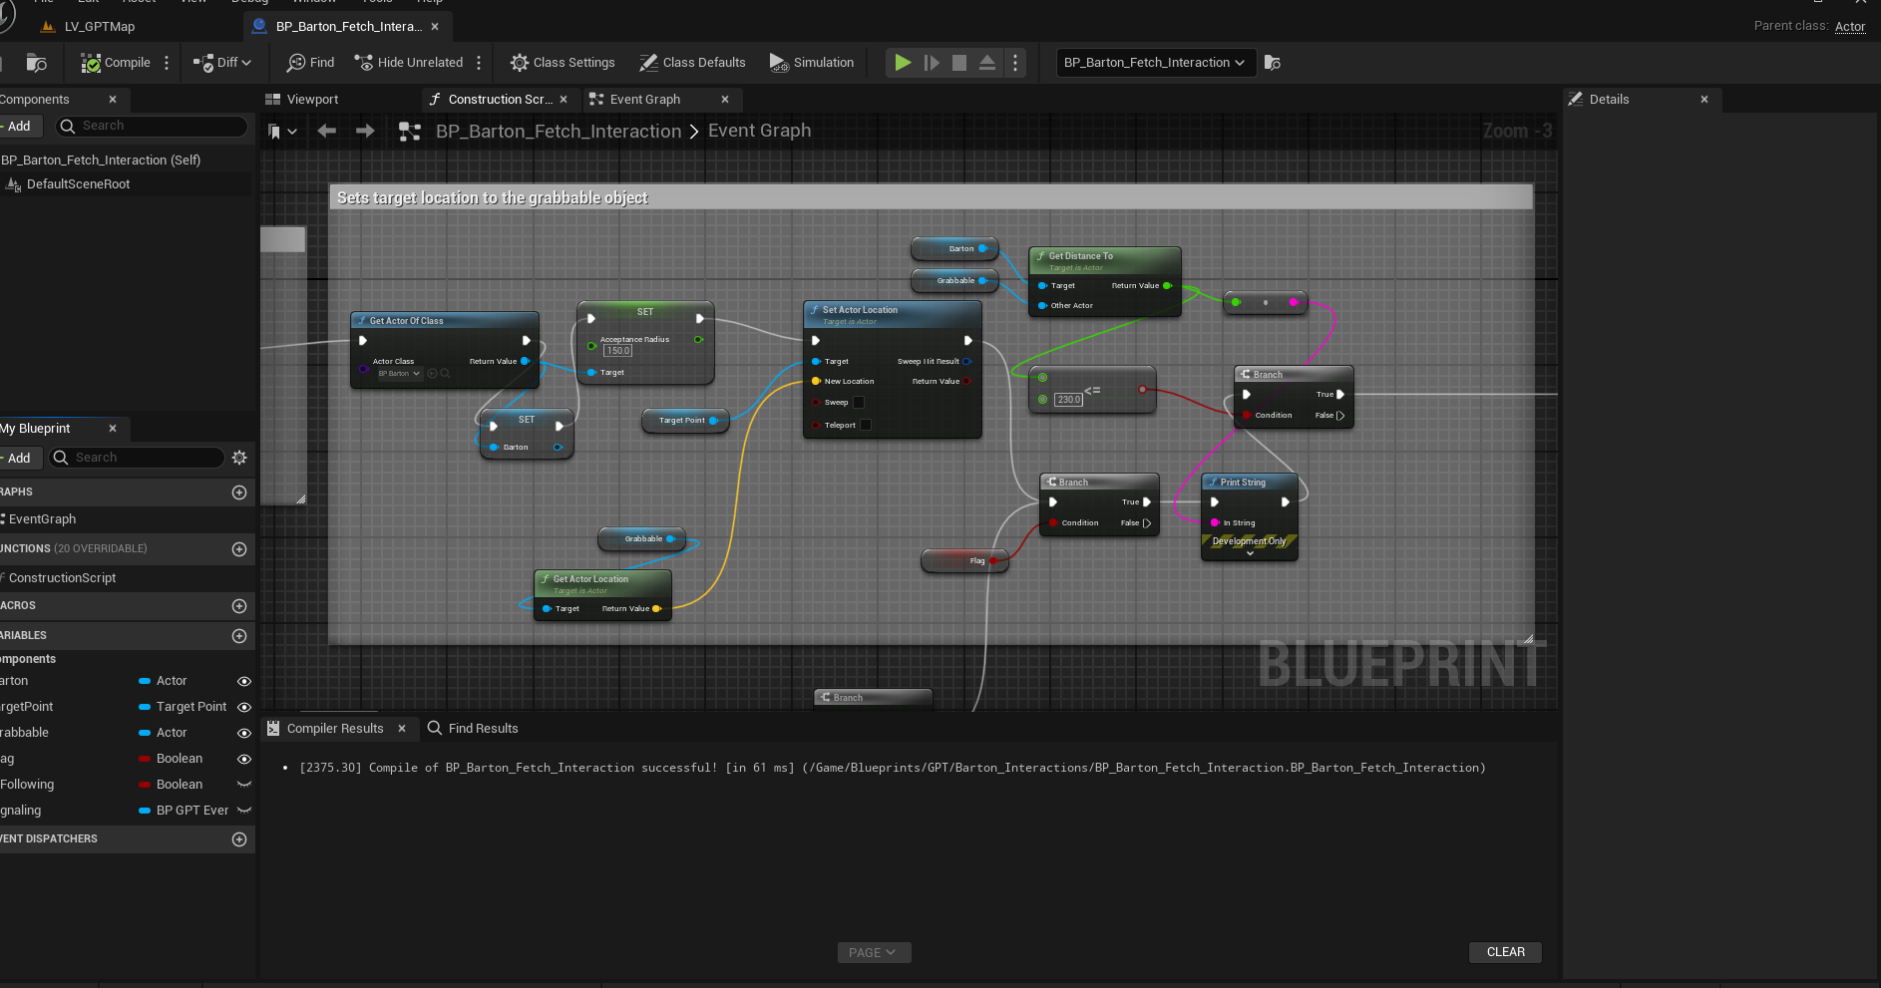Viewport: 1881px width, 988px height.
Task: Enable the Teleport checkbox on Set Actor Location
Action: pyautogui.click(x=866, y=425)
